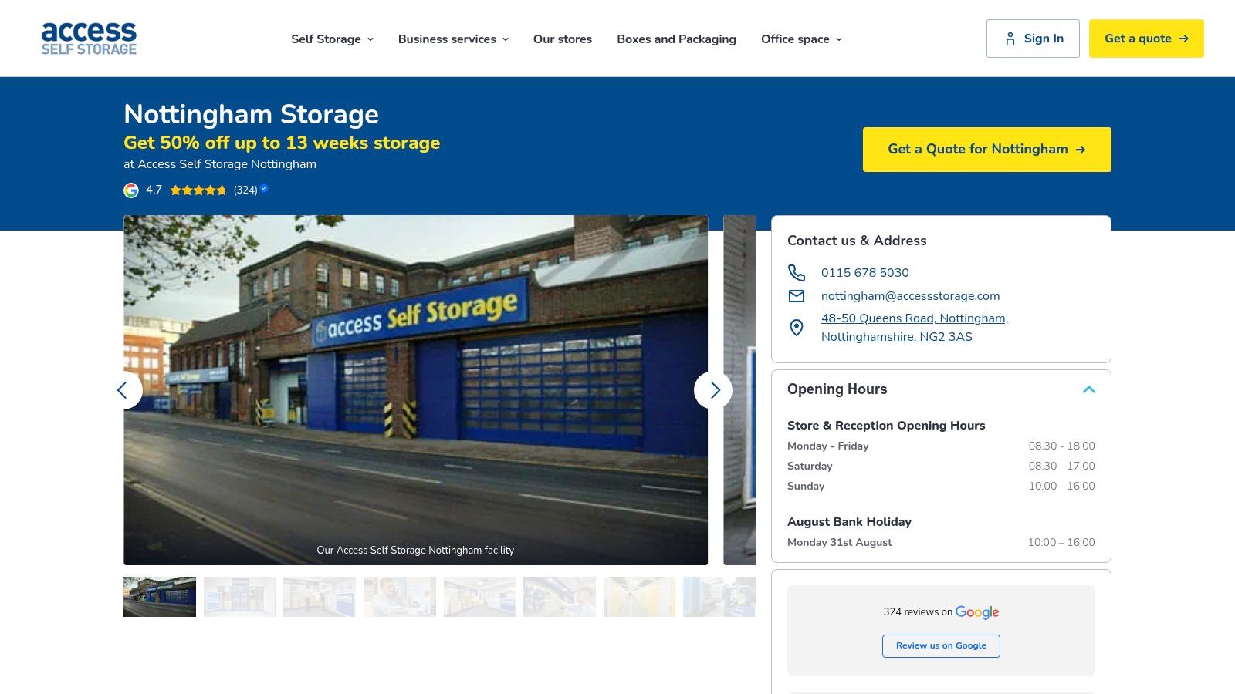Click the Access Self Storage logo

point(89,39)
